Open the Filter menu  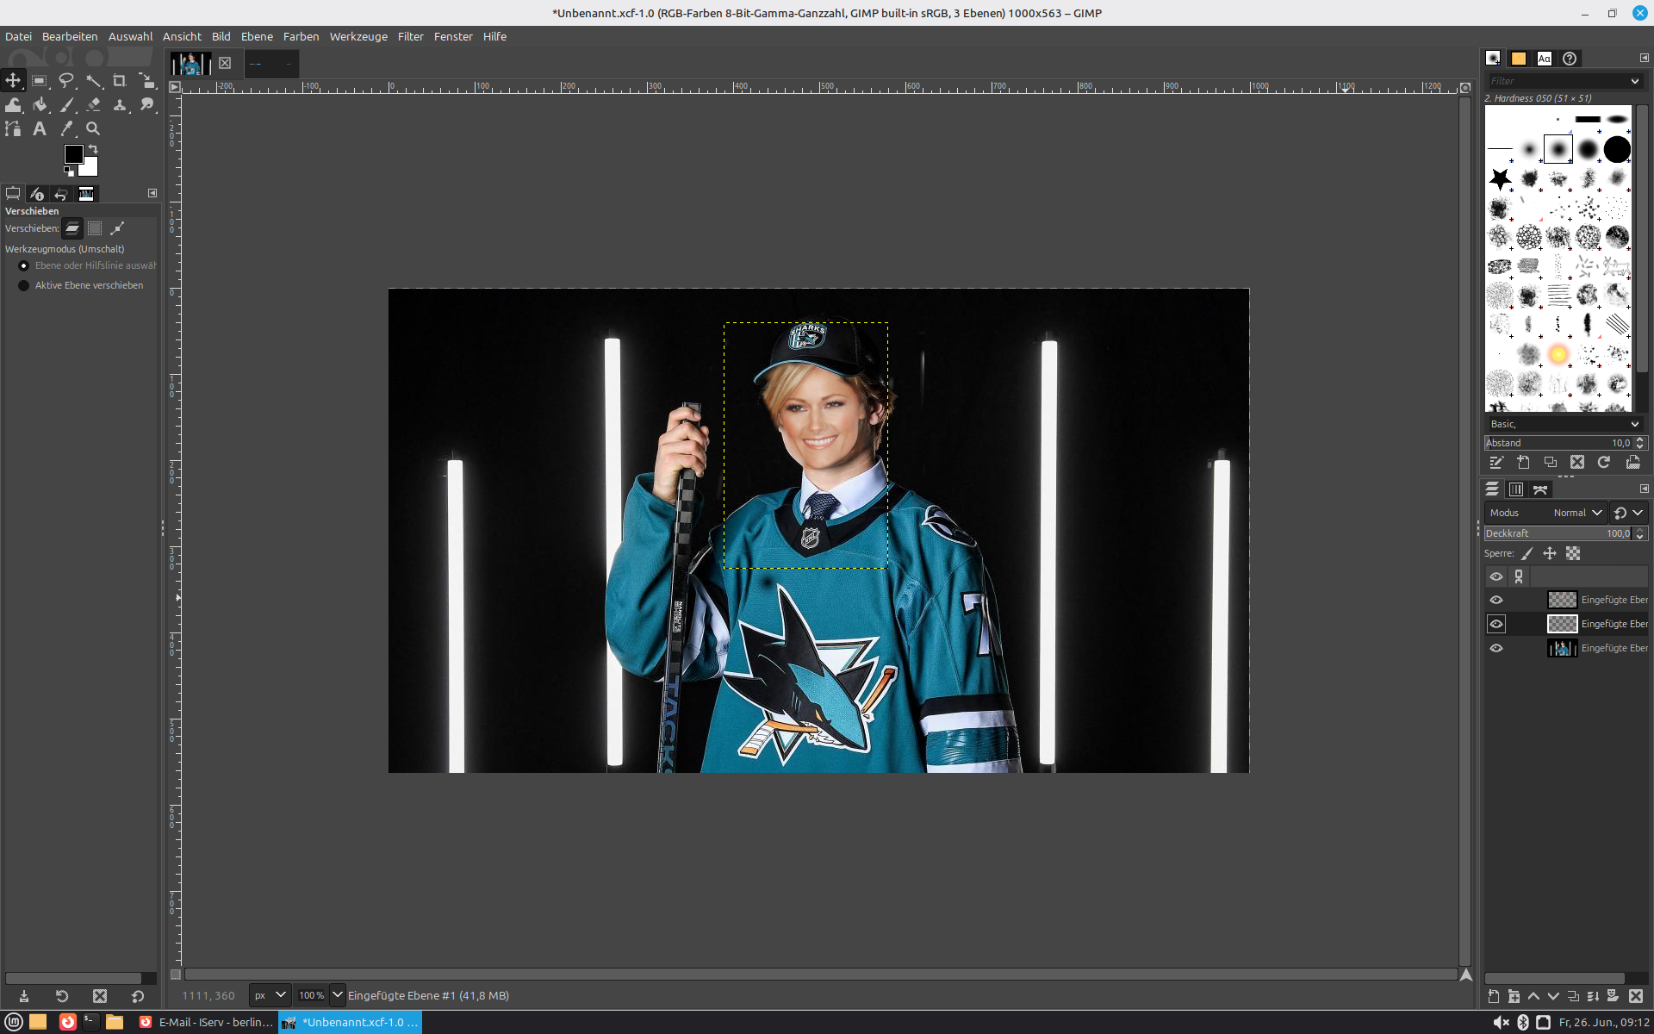(x=411, y=36)
